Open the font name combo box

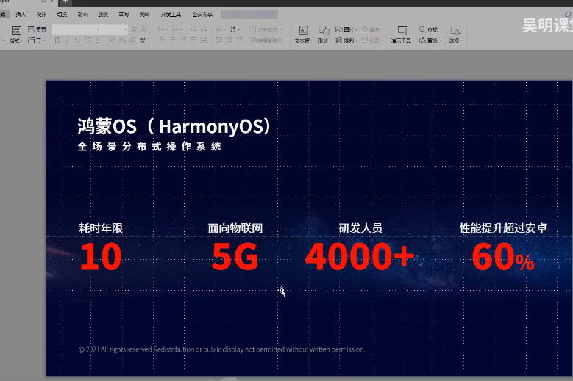pos(76,29)
